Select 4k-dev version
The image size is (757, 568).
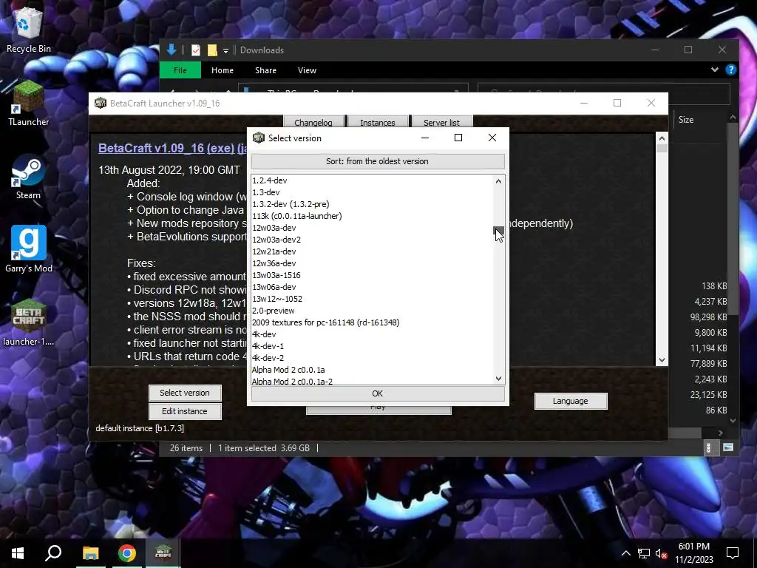(x=372, y=334)
